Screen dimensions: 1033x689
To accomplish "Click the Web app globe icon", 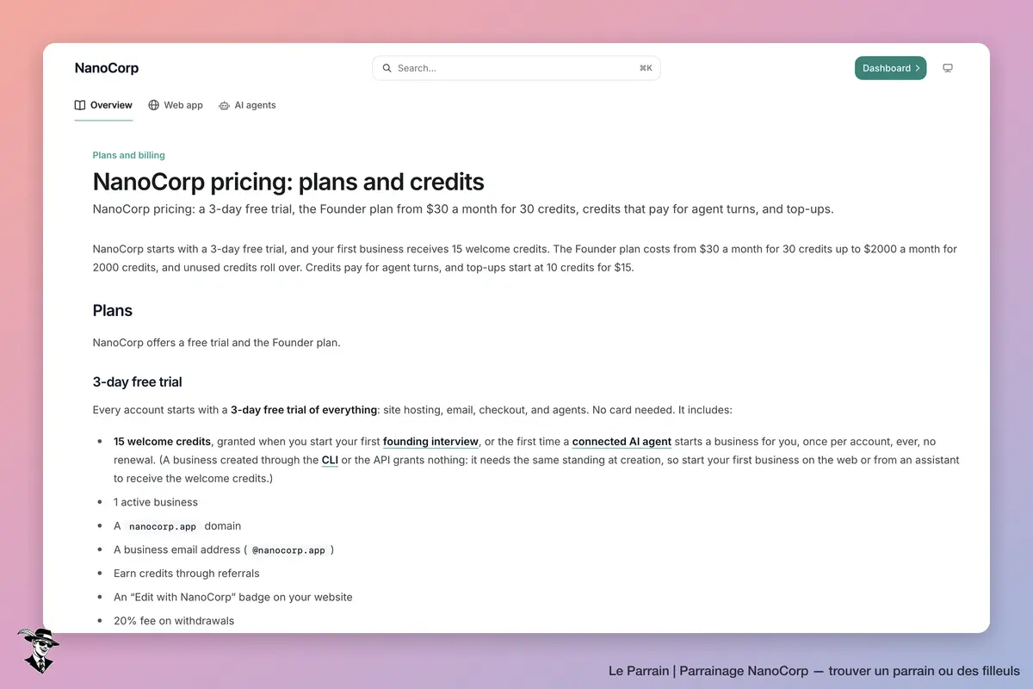I will coord(154,105).
